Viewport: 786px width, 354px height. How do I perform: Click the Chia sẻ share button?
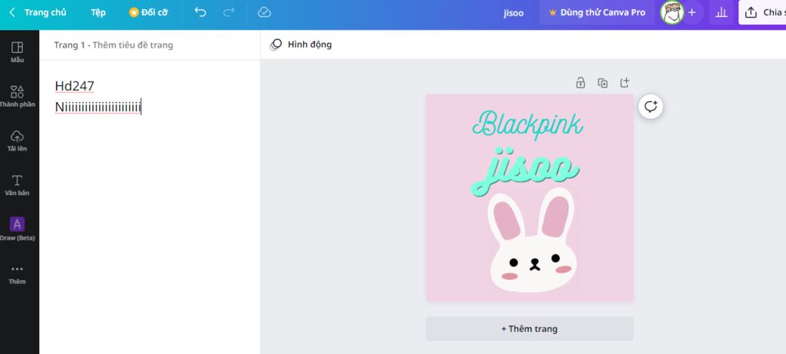pyautogui.click(x=762, y=12)
